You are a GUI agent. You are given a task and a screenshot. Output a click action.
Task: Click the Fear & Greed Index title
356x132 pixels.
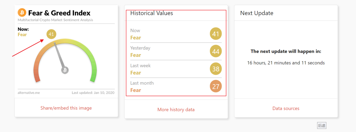coord(59,13)
